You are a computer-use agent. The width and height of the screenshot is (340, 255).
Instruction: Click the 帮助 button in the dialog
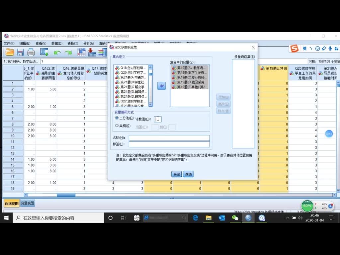188,174
